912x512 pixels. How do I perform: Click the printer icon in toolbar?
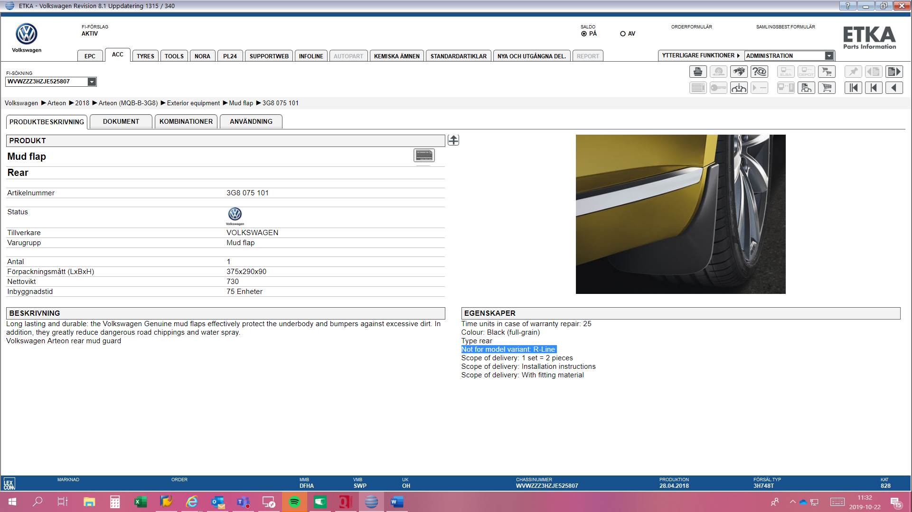click(697, 72)
